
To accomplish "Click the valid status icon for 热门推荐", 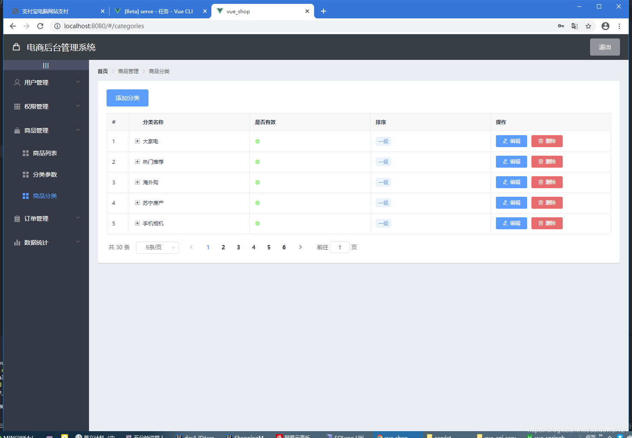I will point(258,162).
